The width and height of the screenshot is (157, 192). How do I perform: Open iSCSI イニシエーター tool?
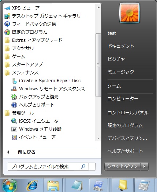37,121
